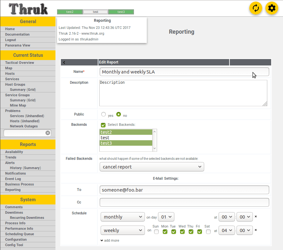Clear the sidebar search box

point(48,133)
